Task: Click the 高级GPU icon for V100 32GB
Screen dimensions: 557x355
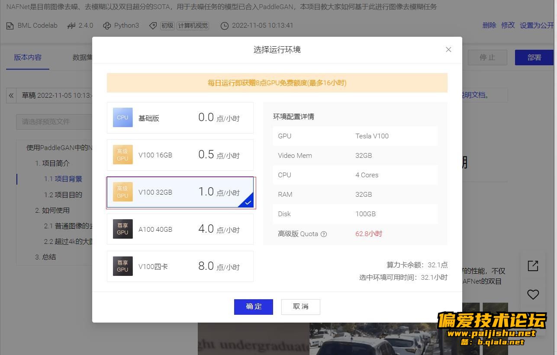Action: click(x=122, y=192)
